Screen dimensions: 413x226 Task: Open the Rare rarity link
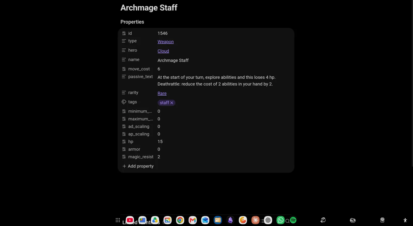tap(162, 93)
